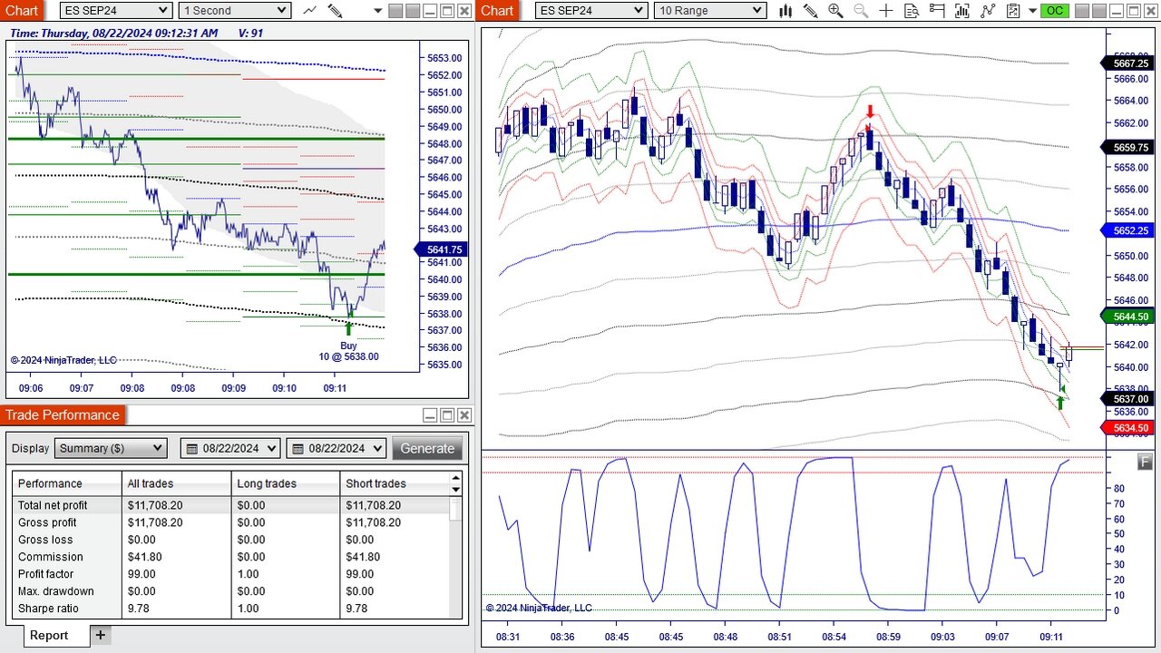This screenshot has height=653, width=1161.
Task: Show the Data Box on right chart
Action: 912,10
